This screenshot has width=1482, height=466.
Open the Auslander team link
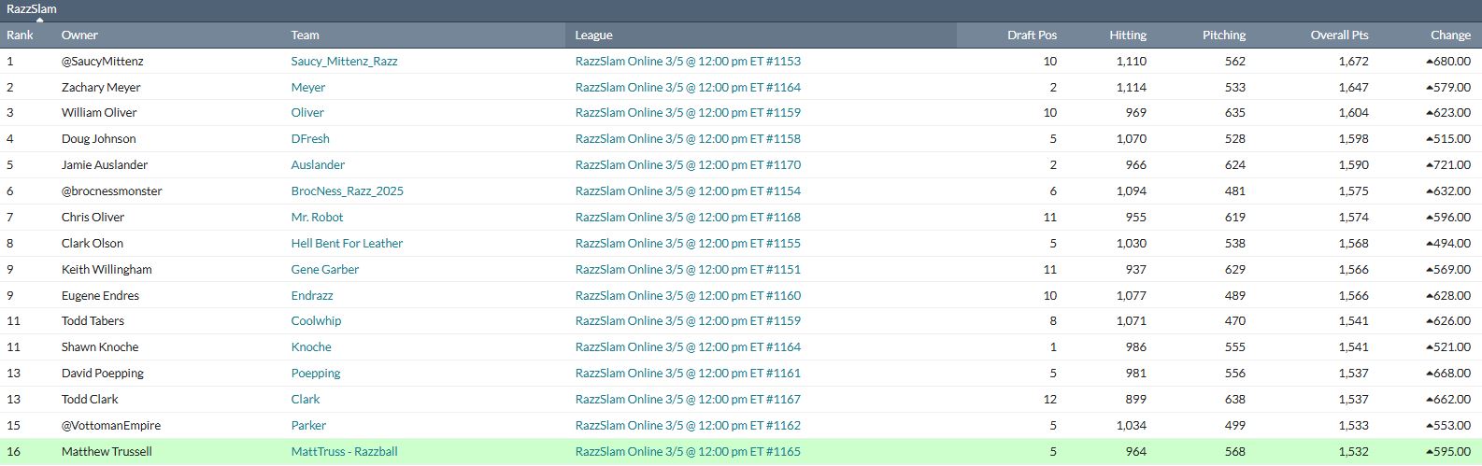tap(318, 164)
